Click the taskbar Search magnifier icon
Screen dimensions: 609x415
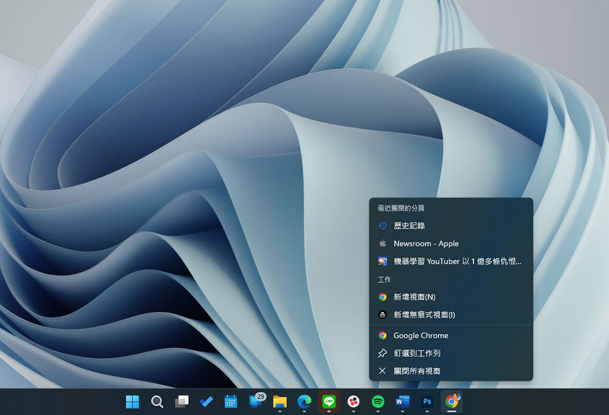157,402
